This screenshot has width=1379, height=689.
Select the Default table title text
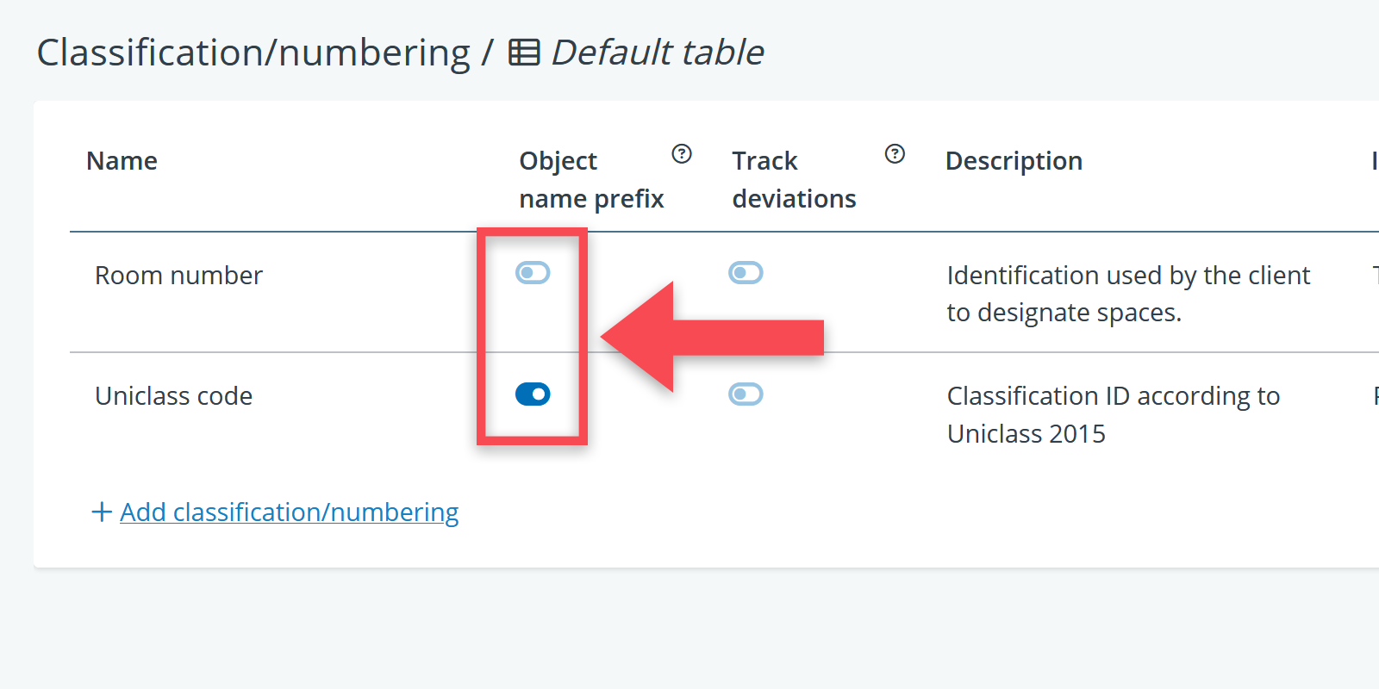point(657,53)
